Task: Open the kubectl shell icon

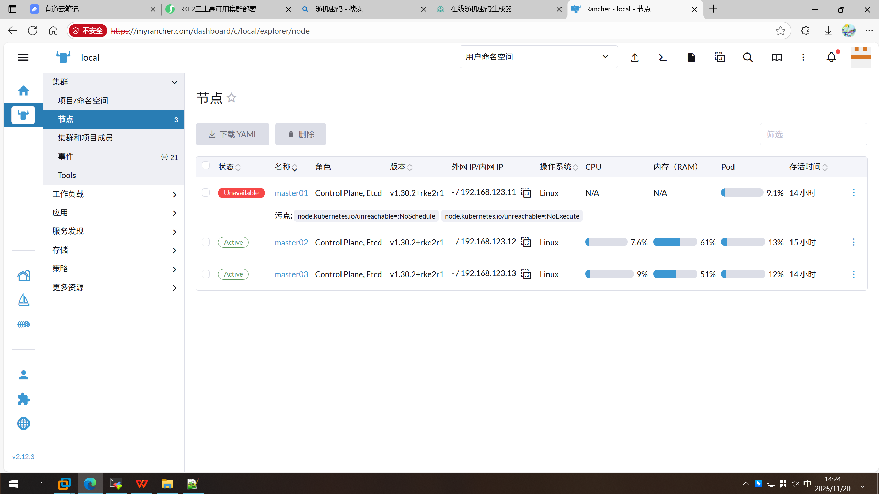Action: tap(662, 57)
